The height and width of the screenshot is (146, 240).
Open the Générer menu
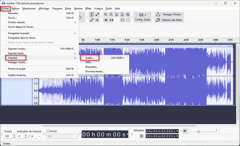point(78,9)
